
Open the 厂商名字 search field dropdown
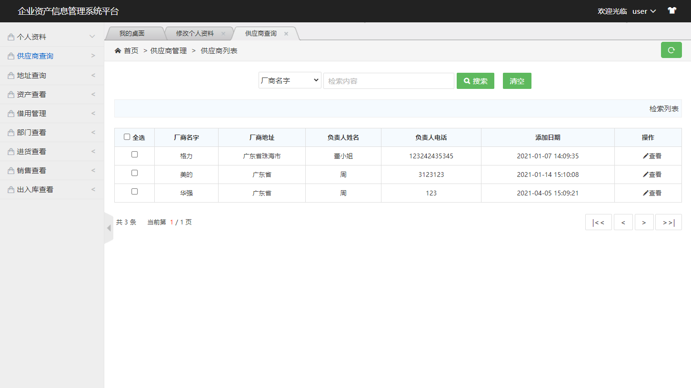290,80
